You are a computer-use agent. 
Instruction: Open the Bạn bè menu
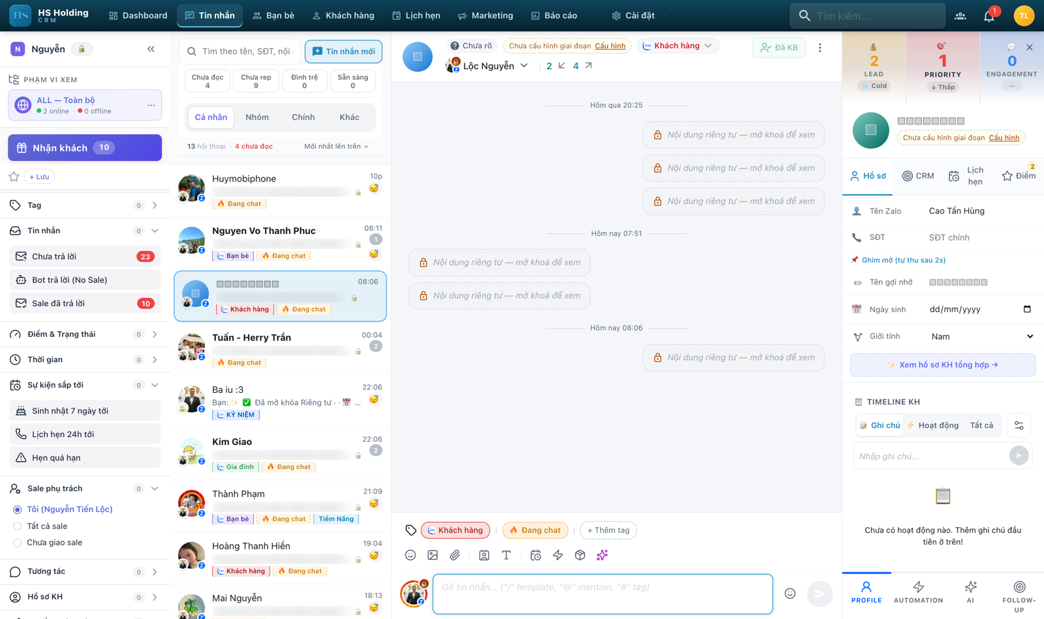point(273,16)
